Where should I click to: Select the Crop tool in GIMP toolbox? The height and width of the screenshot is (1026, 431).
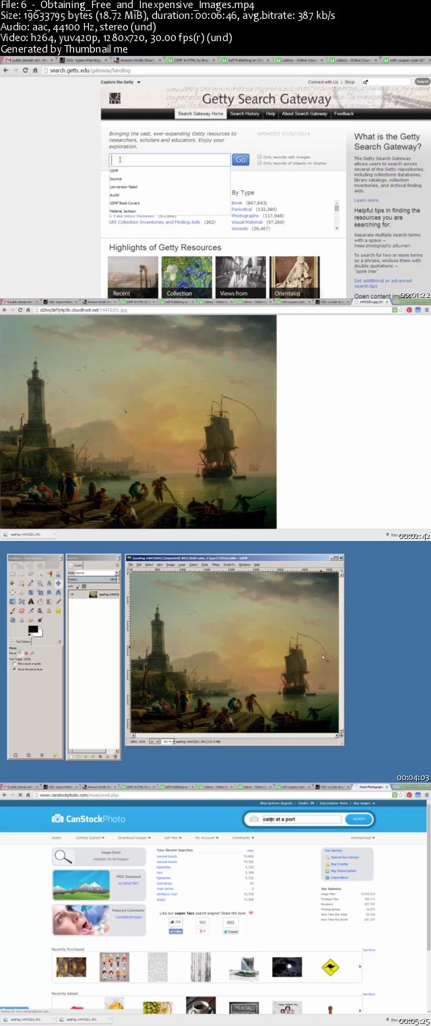(22, 592)
